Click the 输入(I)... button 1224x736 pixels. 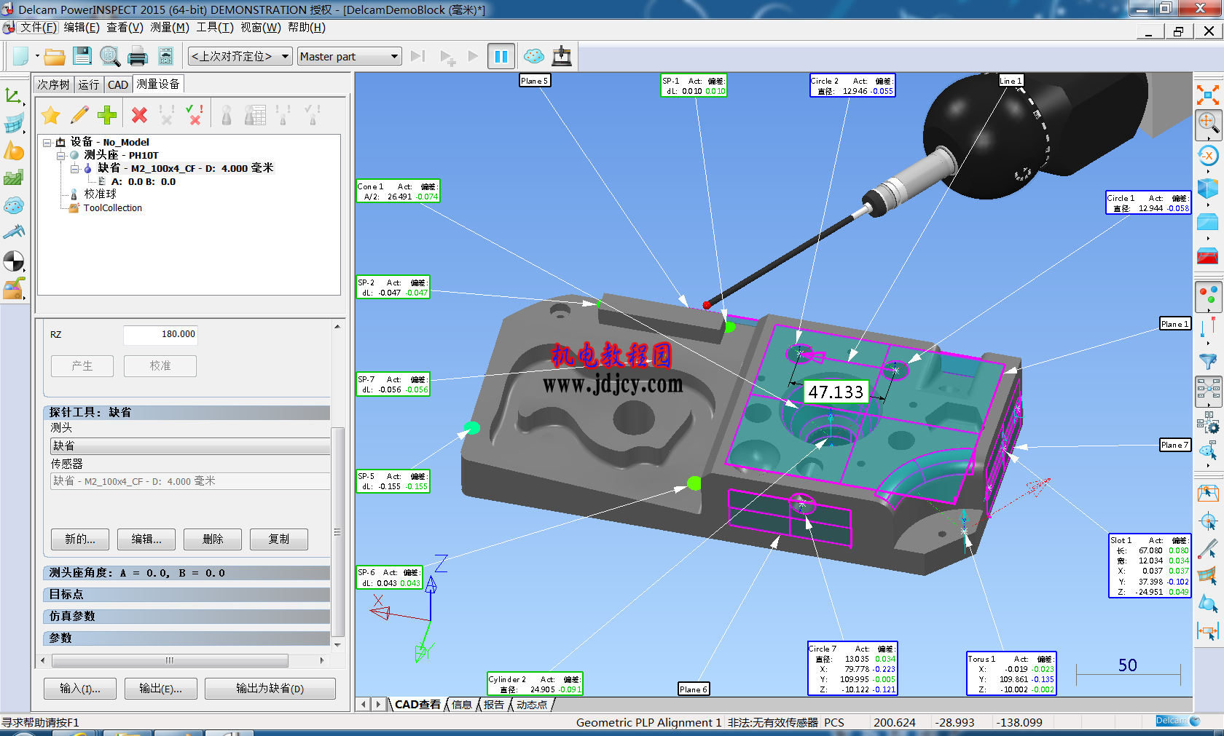[x=80, y=689]
